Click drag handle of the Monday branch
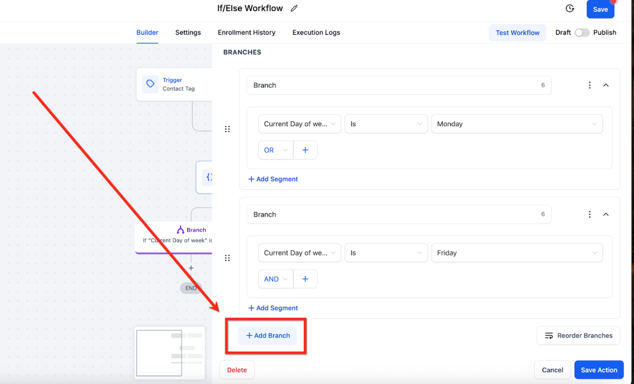The height and width of the screenshot is (384, 634). pyautogui.click(x=227, y=129)
